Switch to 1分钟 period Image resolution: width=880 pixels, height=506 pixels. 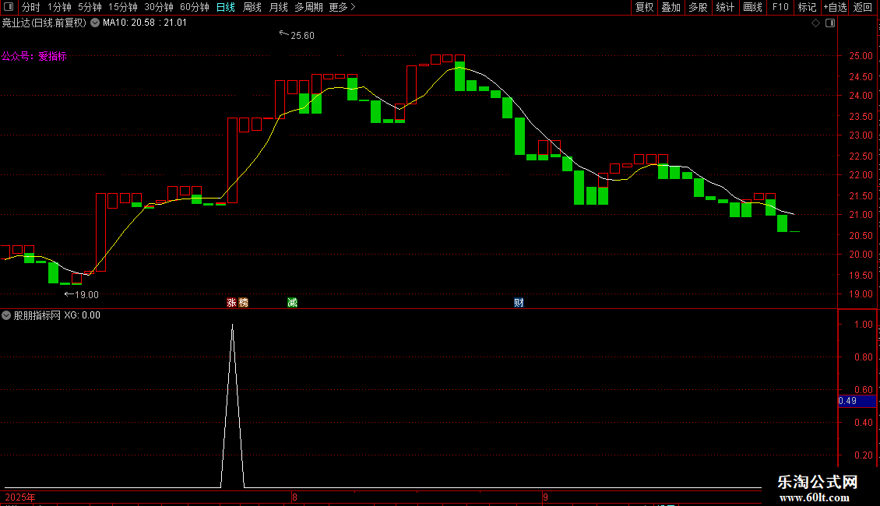(59, 7)
